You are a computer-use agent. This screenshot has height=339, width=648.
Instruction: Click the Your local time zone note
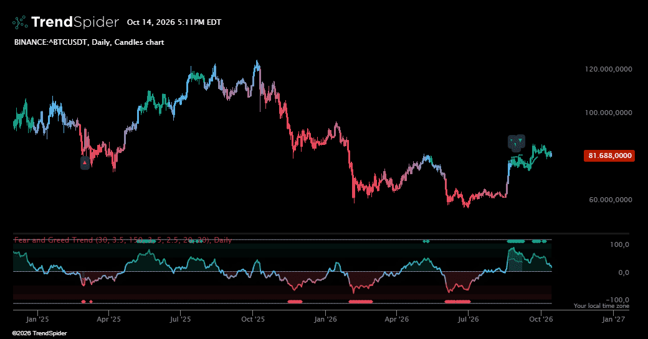click(x=601, y=306)
